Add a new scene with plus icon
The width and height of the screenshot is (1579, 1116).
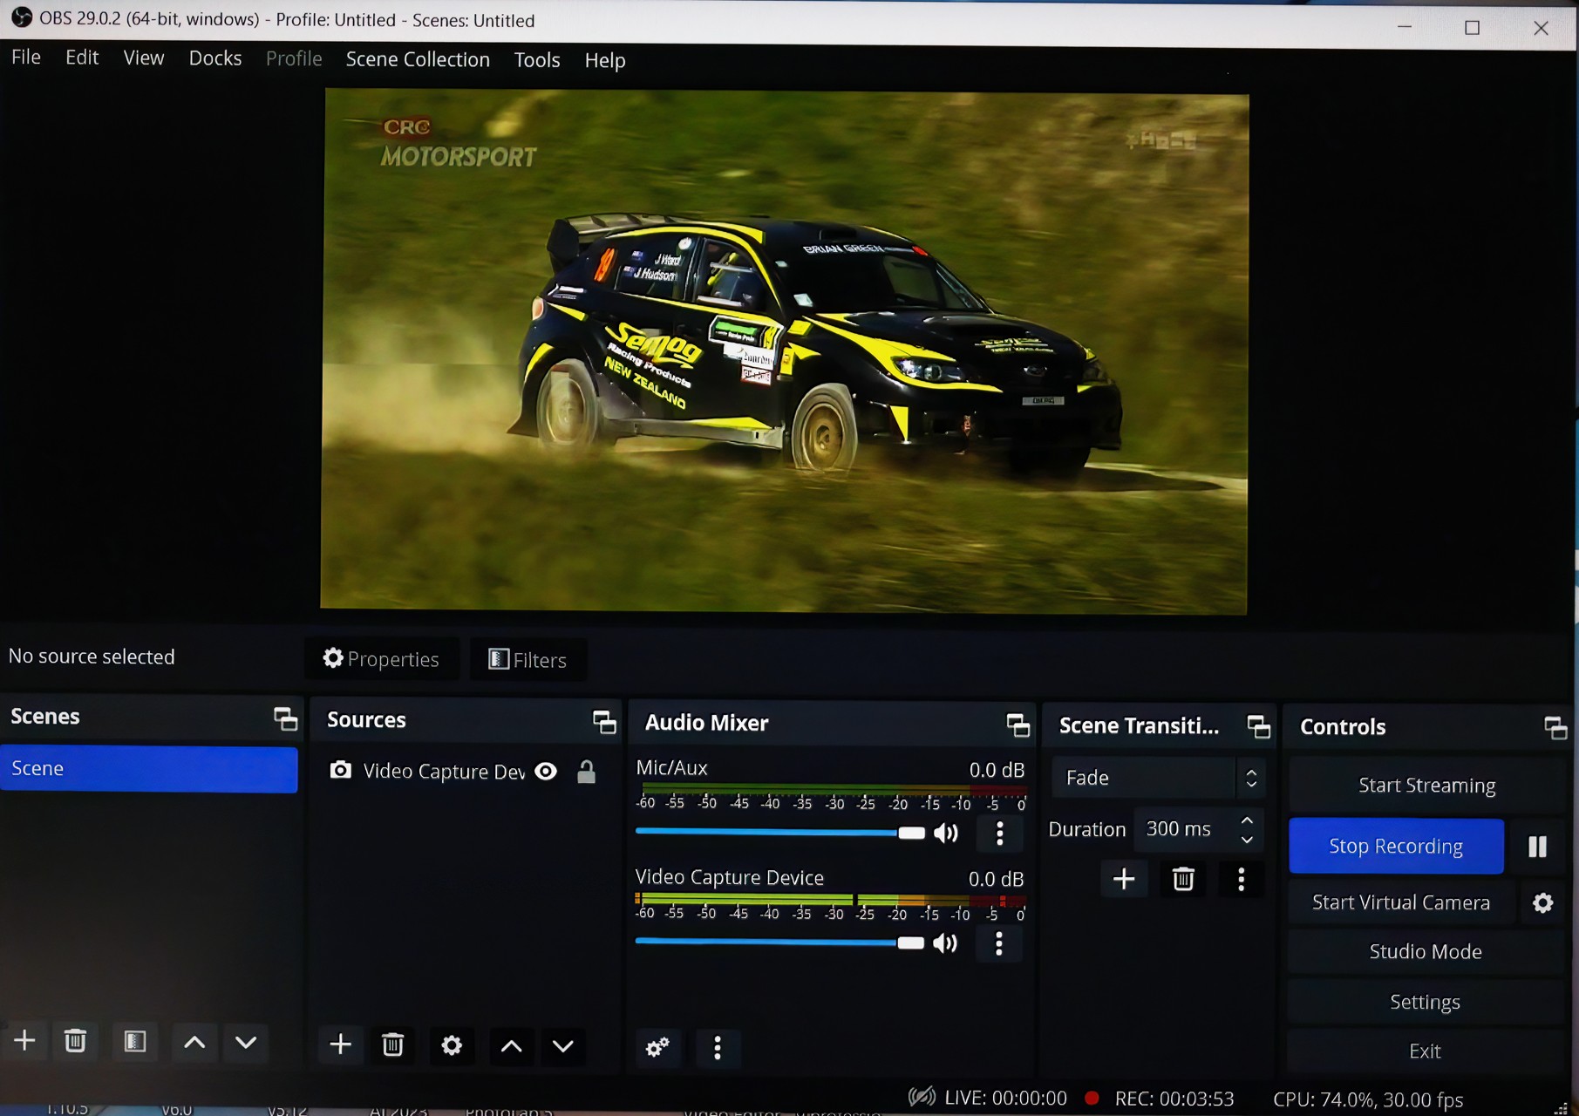click(x=24, y=1040)
